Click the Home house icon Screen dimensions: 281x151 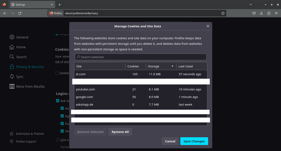coord(12,47)
